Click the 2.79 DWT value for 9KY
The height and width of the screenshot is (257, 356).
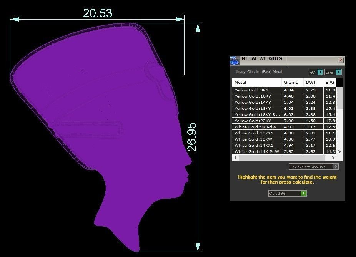pyautogui.click(x=311, y=90)
